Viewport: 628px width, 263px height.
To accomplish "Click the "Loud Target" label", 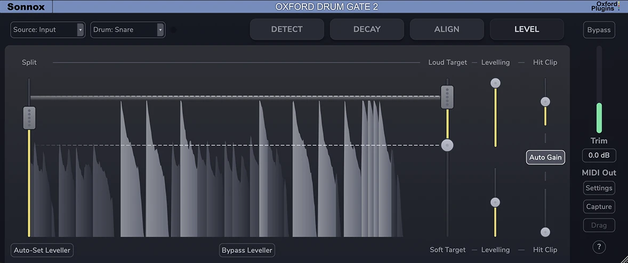I will [448, 62].
